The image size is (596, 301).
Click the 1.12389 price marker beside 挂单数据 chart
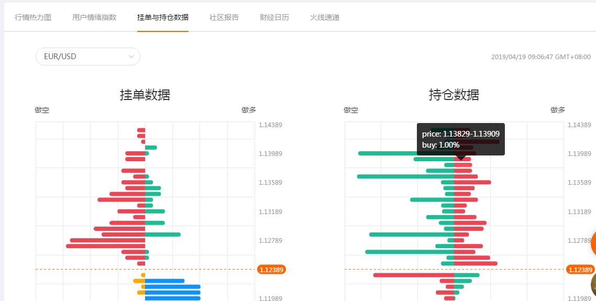point(271,270)
